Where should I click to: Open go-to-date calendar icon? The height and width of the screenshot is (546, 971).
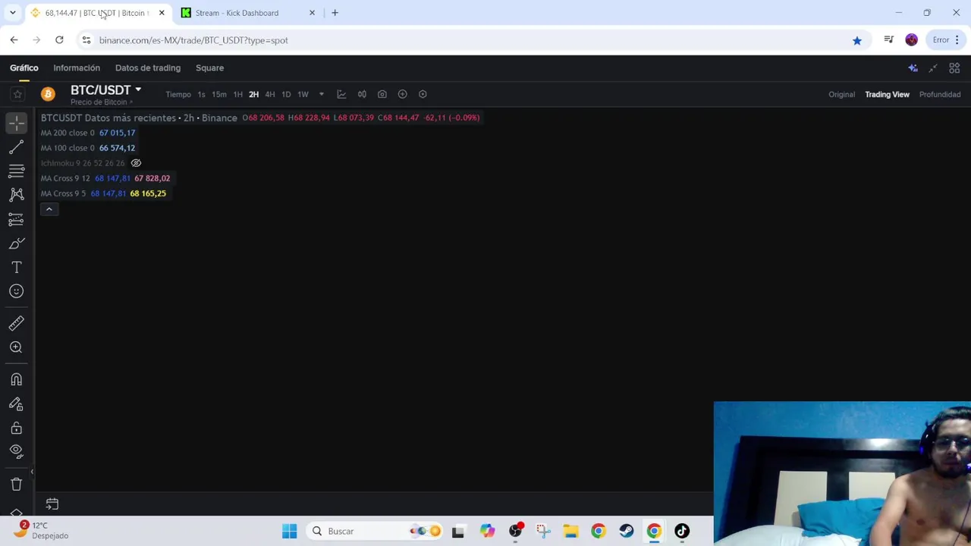pyautogui.click(x=52, y=504)
